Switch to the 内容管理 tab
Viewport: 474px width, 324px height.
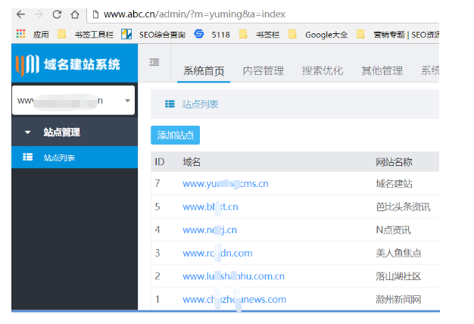click(263, 71)
